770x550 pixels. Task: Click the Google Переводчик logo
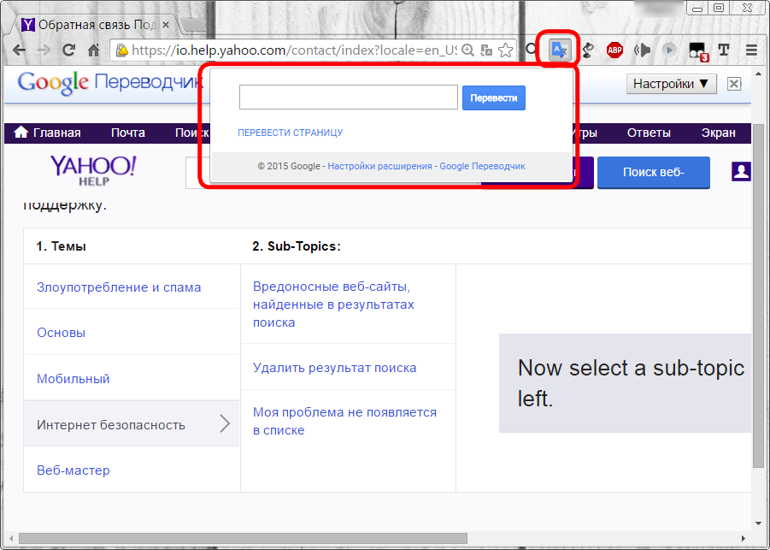point(110,83)
